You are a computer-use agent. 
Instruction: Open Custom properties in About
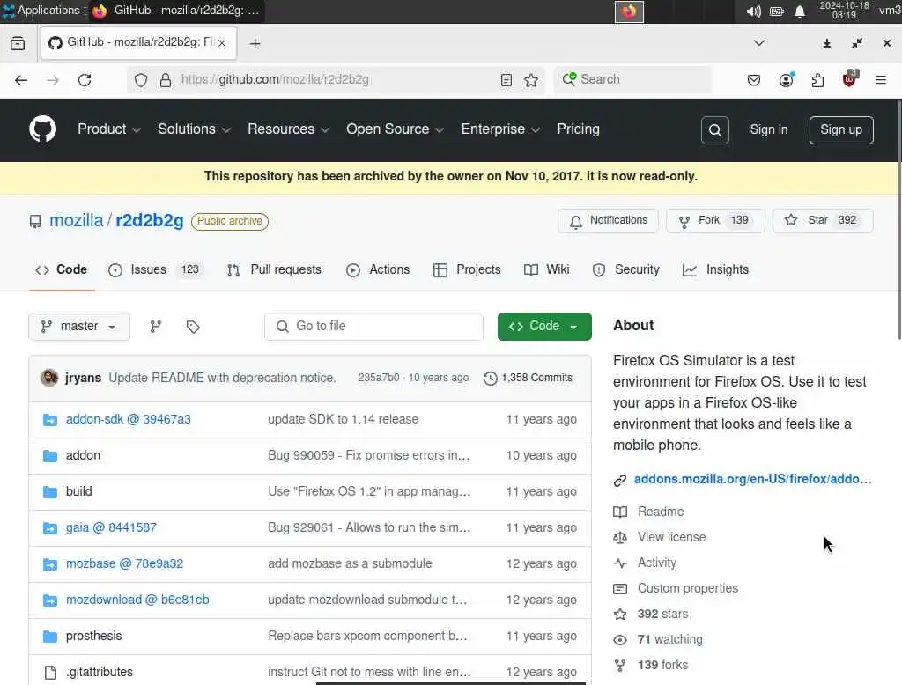(x=687, y=589)
